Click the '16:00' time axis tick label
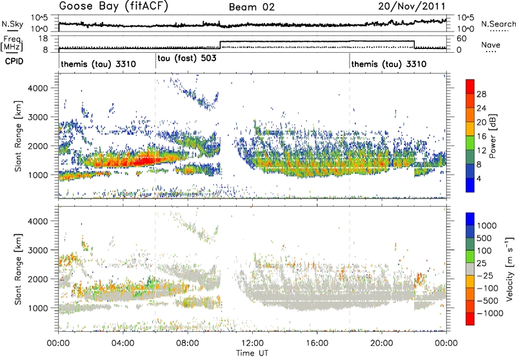The width and height of the screenshot is (516, 357). point(317,343)
